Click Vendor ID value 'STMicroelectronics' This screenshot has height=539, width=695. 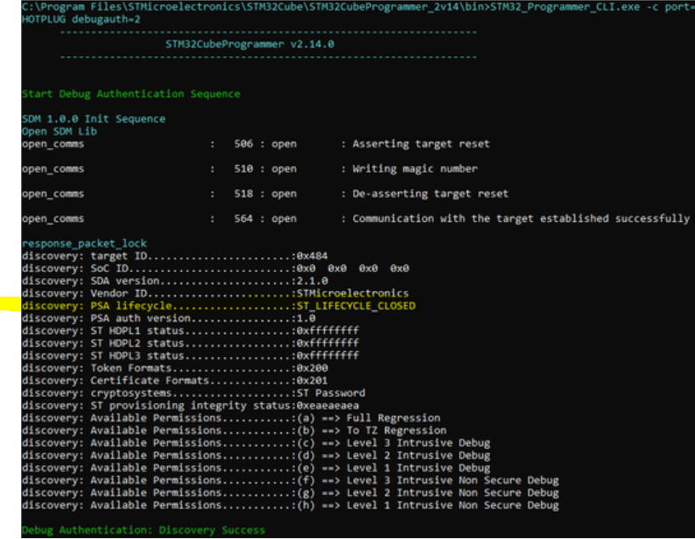pos(352,293)
